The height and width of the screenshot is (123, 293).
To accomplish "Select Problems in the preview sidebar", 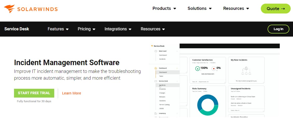I will (x=162, y=89).
